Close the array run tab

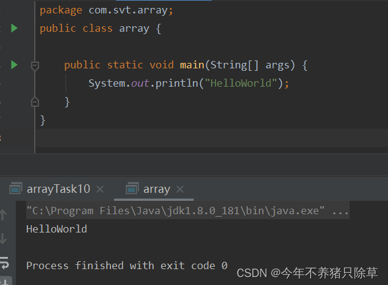(x=180, y=189)
